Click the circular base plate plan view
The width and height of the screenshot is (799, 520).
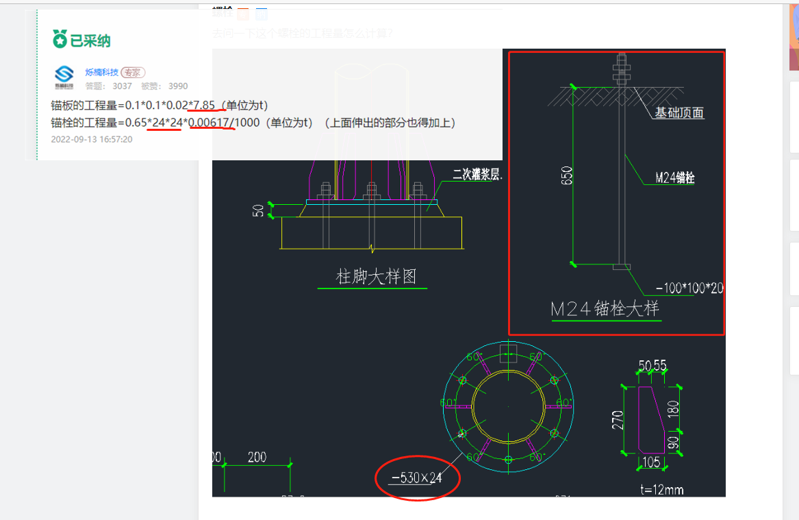pyautogui.click(x=508, y=407)
